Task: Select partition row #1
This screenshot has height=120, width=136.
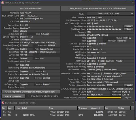Action: click(x=68, y=112)
